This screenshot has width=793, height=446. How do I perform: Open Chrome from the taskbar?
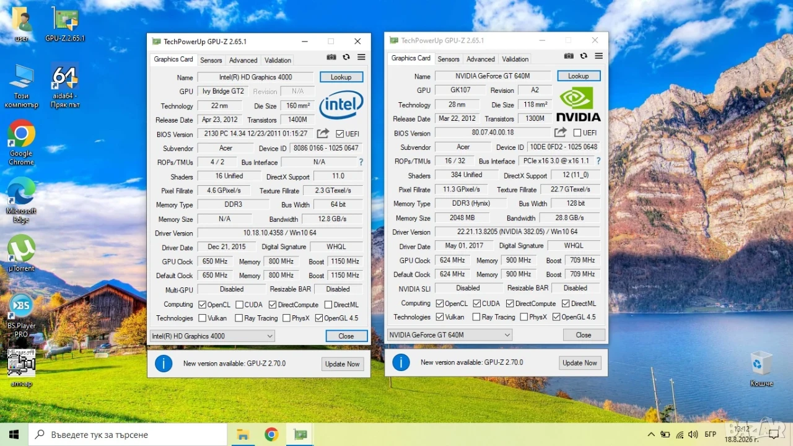click(271, 434)
